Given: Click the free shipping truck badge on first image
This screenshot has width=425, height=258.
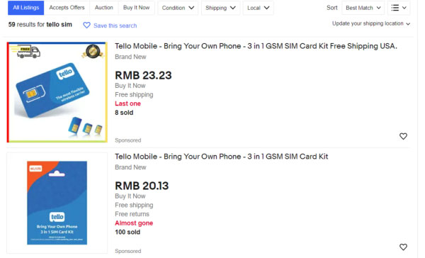Looking at the screenshot, I should [x=25, y=52].
